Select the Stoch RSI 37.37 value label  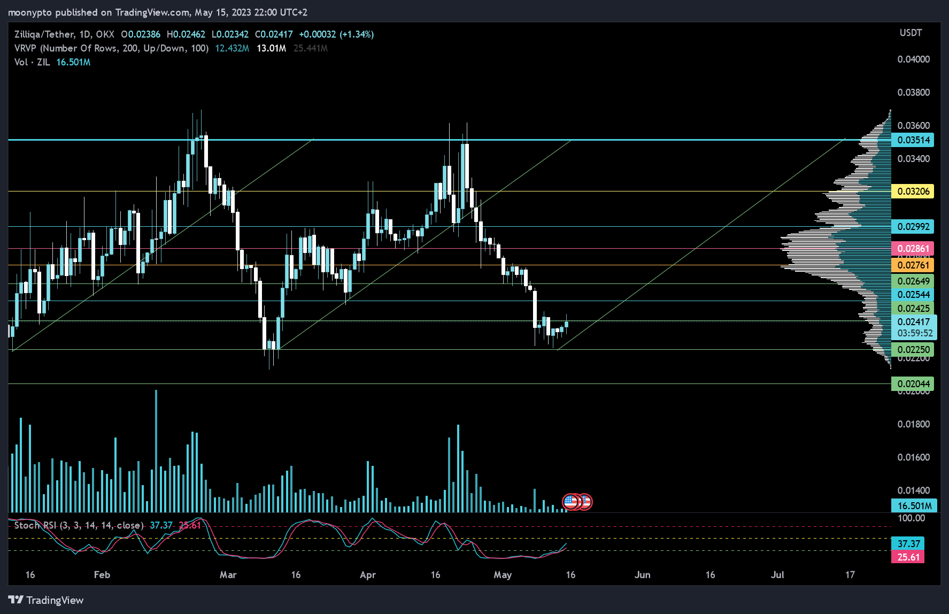point(908,544)
